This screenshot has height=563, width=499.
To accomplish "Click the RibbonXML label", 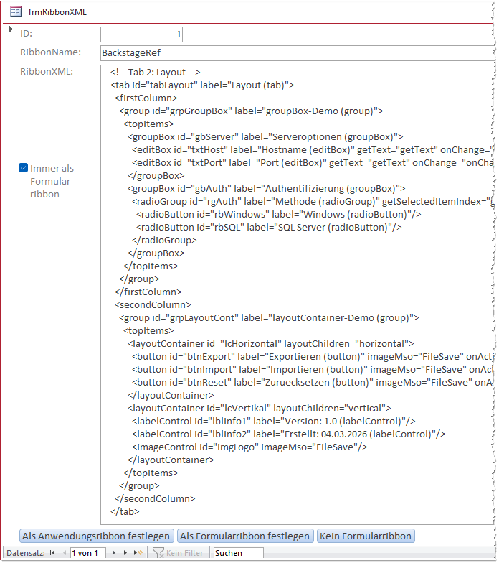I will 47,72.
